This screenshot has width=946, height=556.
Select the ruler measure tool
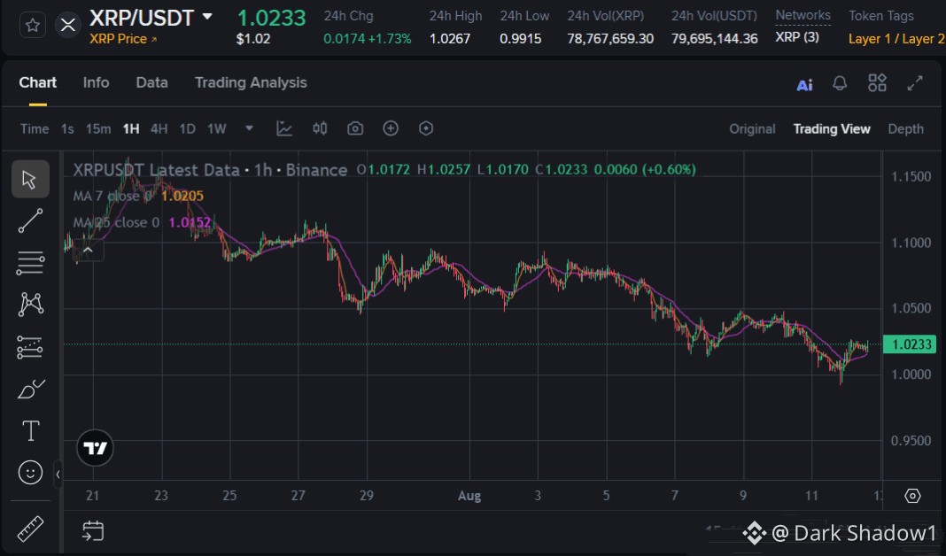[x=30, y=529]
